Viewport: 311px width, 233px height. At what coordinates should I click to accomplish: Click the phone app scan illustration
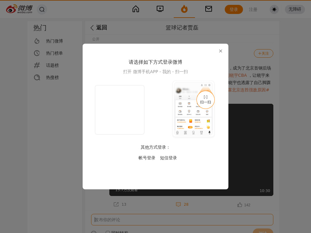point(193,109)
